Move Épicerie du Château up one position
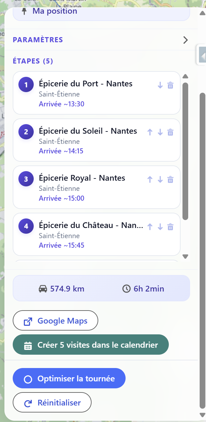Viewport: 206px width, 422px height. [150, 227]
